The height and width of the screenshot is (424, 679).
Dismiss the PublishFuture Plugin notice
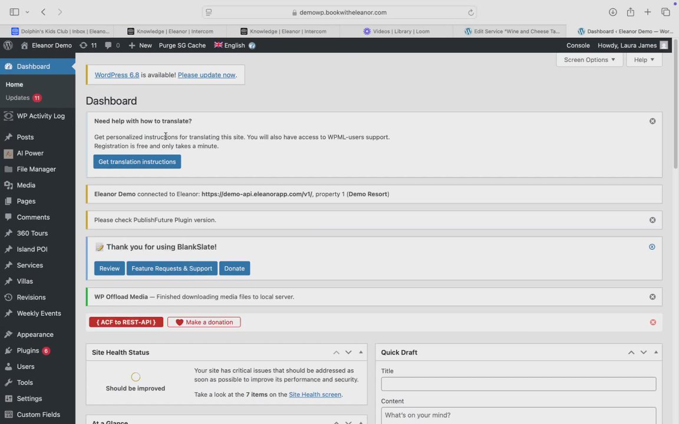pyautogui.click(x=652, y=220)
